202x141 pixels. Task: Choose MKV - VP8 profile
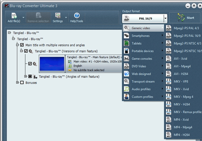tap(184, 81)
